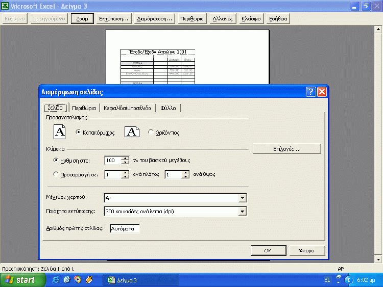
Task: Click the Διαμόρφωση toolbar button
Action: coord(155,18)
